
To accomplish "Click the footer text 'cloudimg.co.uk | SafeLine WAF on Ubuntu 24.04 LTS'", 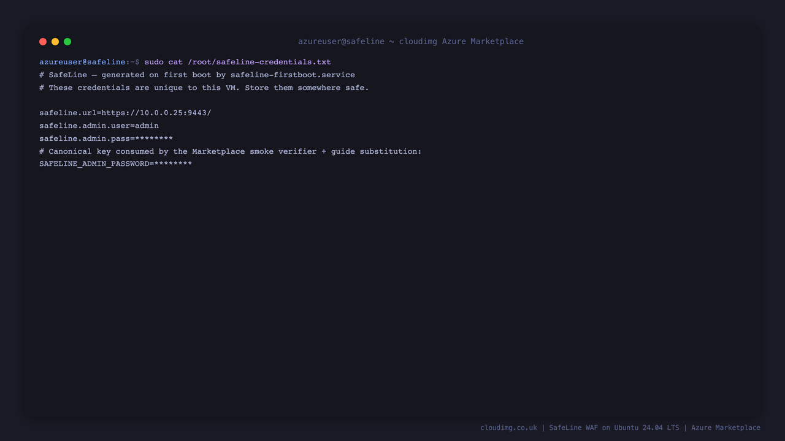I will [580, 428].
